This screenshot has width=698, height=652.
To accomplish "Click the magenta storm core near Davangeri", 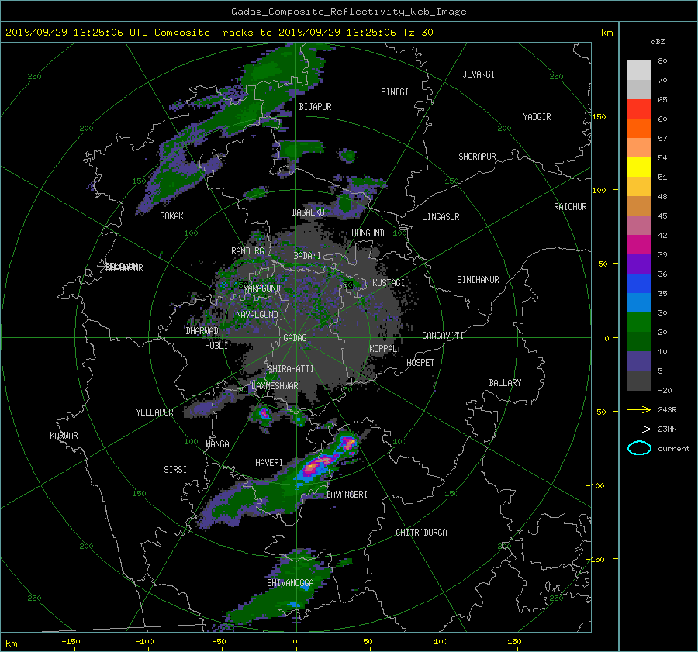I will coord(318,464).
